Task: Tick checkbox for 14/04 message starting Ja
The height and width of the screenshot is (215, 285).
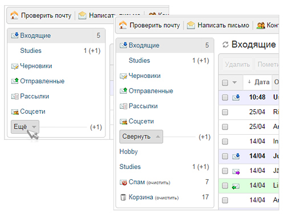Action: point(225,171)
